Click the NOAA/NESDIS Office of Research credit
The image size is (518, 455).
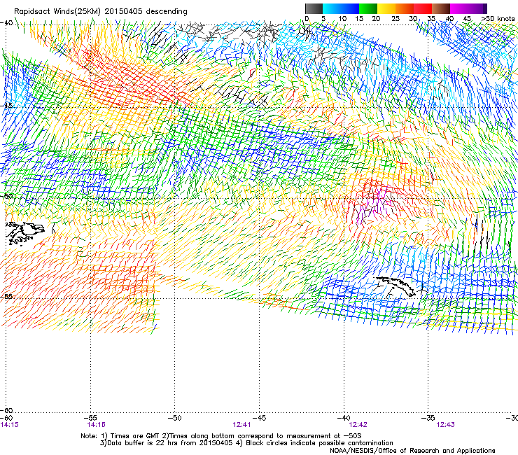pyautogui.click(x=412, y=451)
